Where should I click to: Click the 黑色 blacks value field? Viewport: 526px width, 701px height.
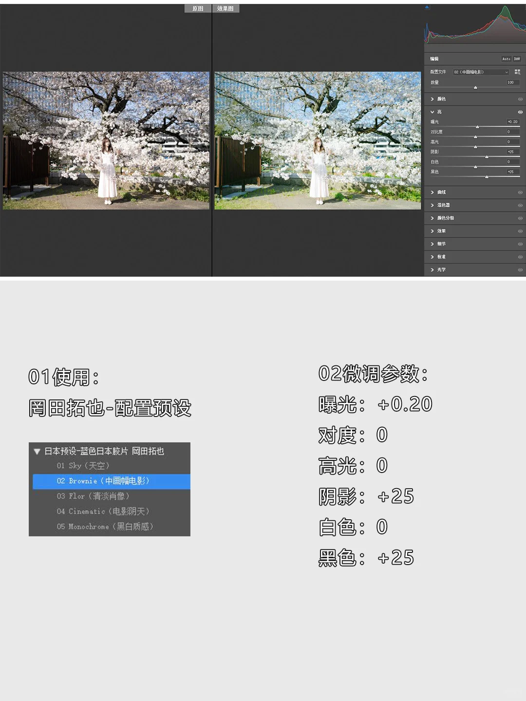click(513, 171)
